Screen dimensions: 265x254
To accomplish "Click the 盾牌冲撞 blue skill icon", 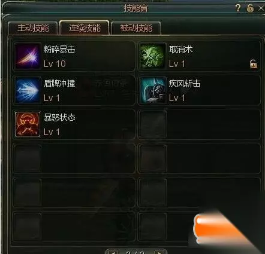I will [x=28, y=90].
